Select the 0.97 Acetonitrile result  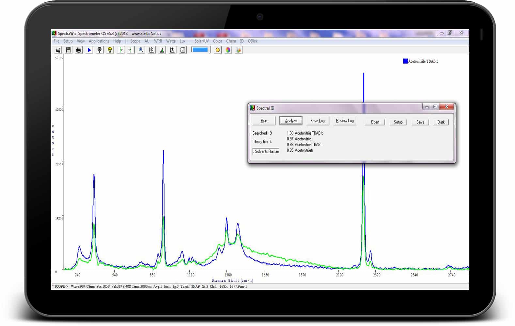point(299,139)
